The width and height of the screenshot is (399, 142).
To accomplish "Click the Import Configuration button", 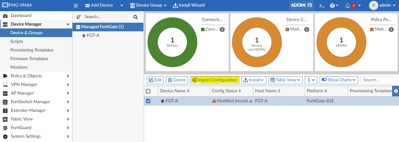I will 214,80.
